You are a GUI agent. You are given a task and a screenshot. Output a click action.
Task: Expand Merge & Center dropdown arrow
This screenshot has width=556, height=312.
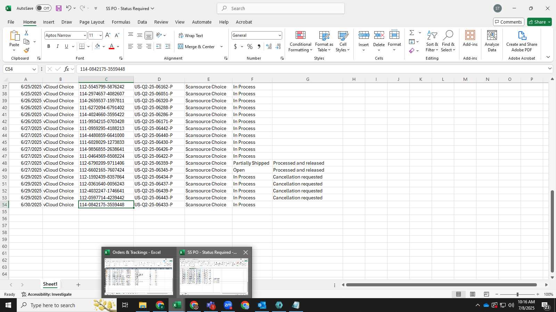point(221,46)
